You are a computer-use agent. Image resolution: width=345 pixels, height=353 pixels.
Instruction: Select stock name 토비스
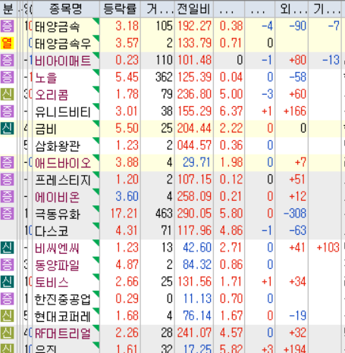52,283
